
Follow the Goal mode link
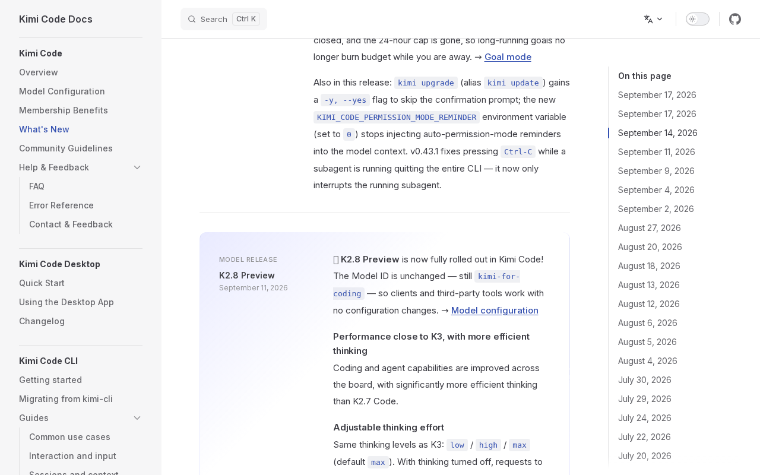[508, 57]
